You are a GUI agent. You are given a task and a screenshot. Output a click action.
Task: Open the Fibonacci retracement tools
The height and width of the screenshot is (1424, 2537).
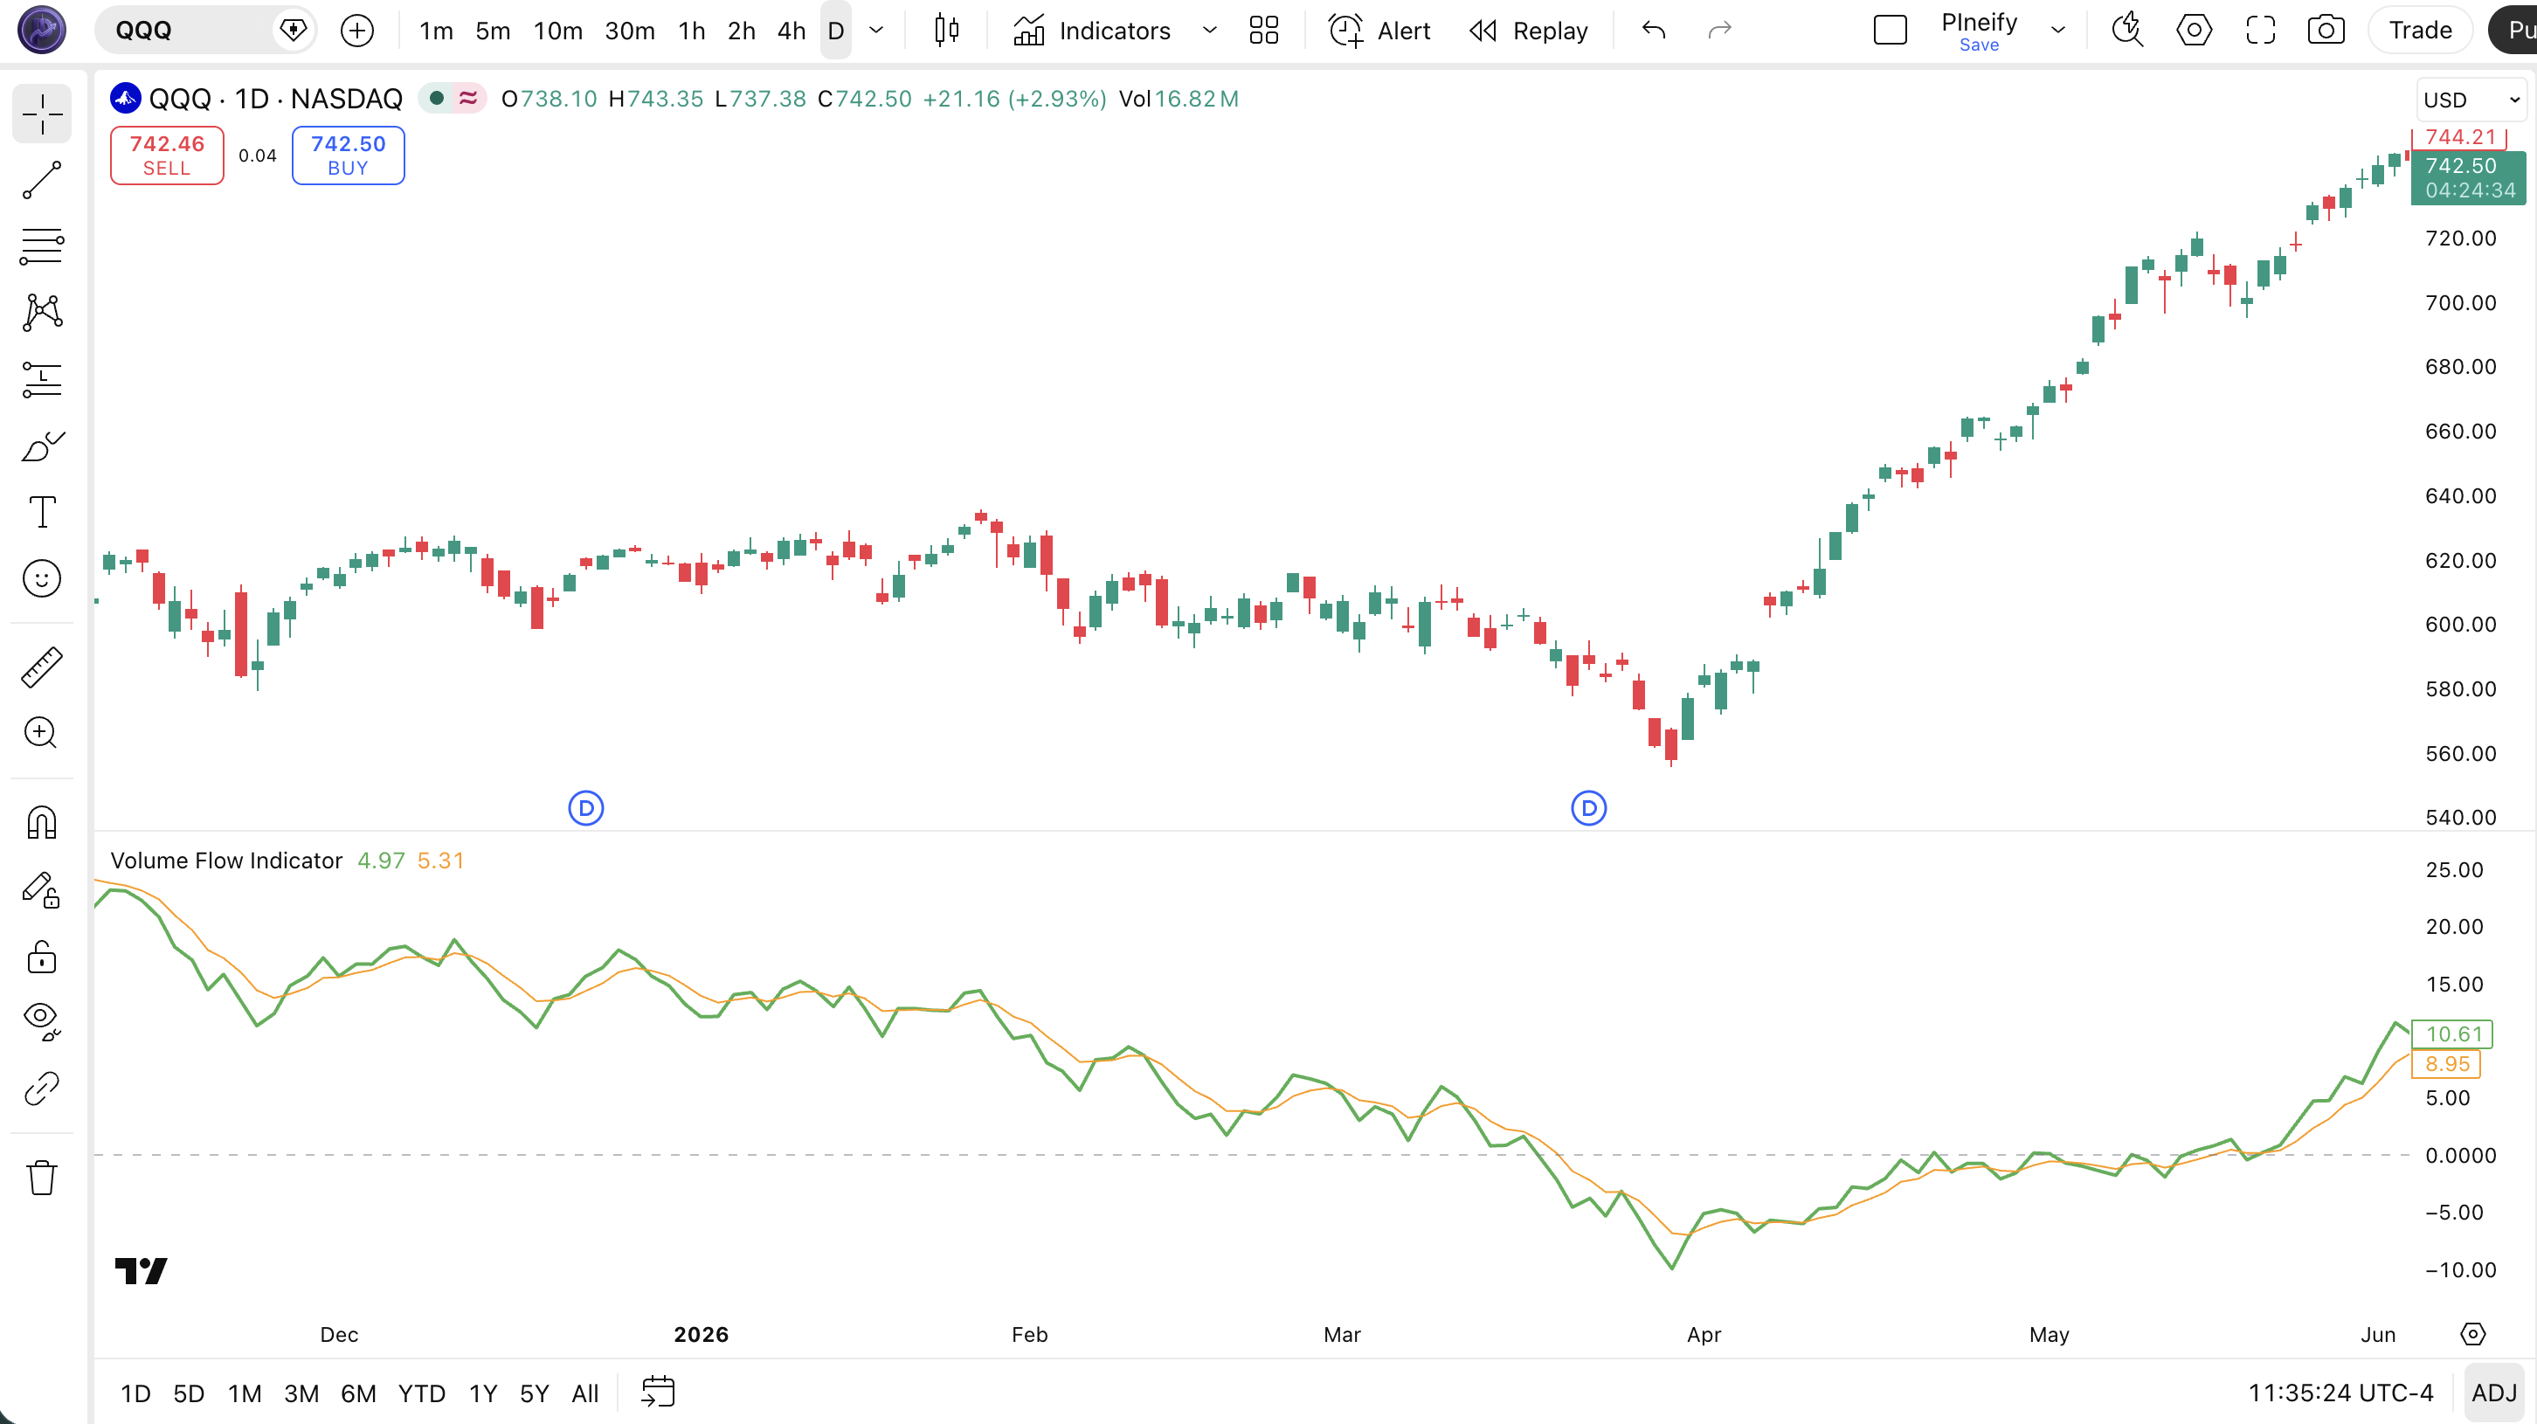41,246
